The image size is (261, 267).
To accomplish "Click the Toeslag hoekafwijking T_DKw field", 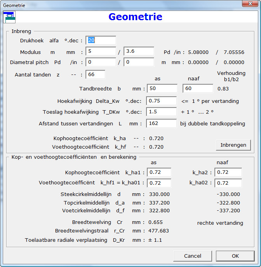I will click(x=161, y=112).
